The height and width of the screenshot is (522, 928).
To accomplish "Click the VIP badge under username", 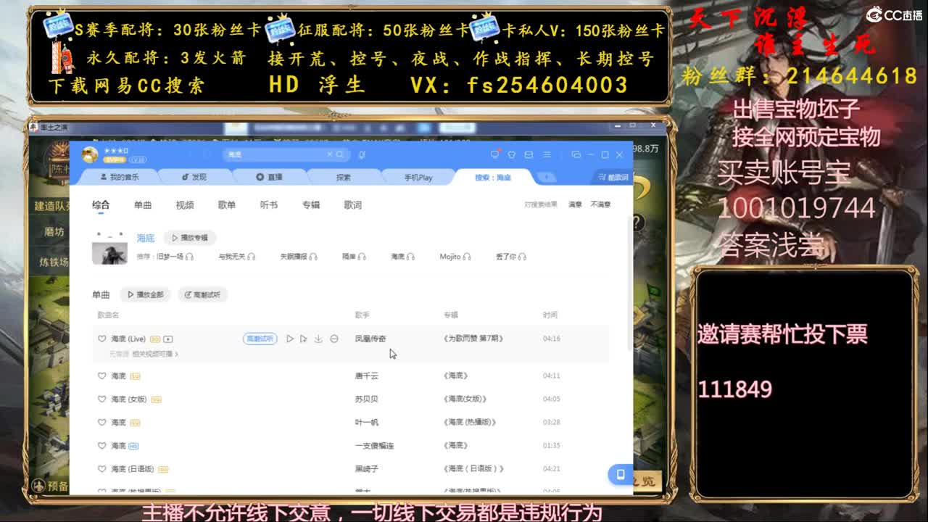I will point(115,159).
